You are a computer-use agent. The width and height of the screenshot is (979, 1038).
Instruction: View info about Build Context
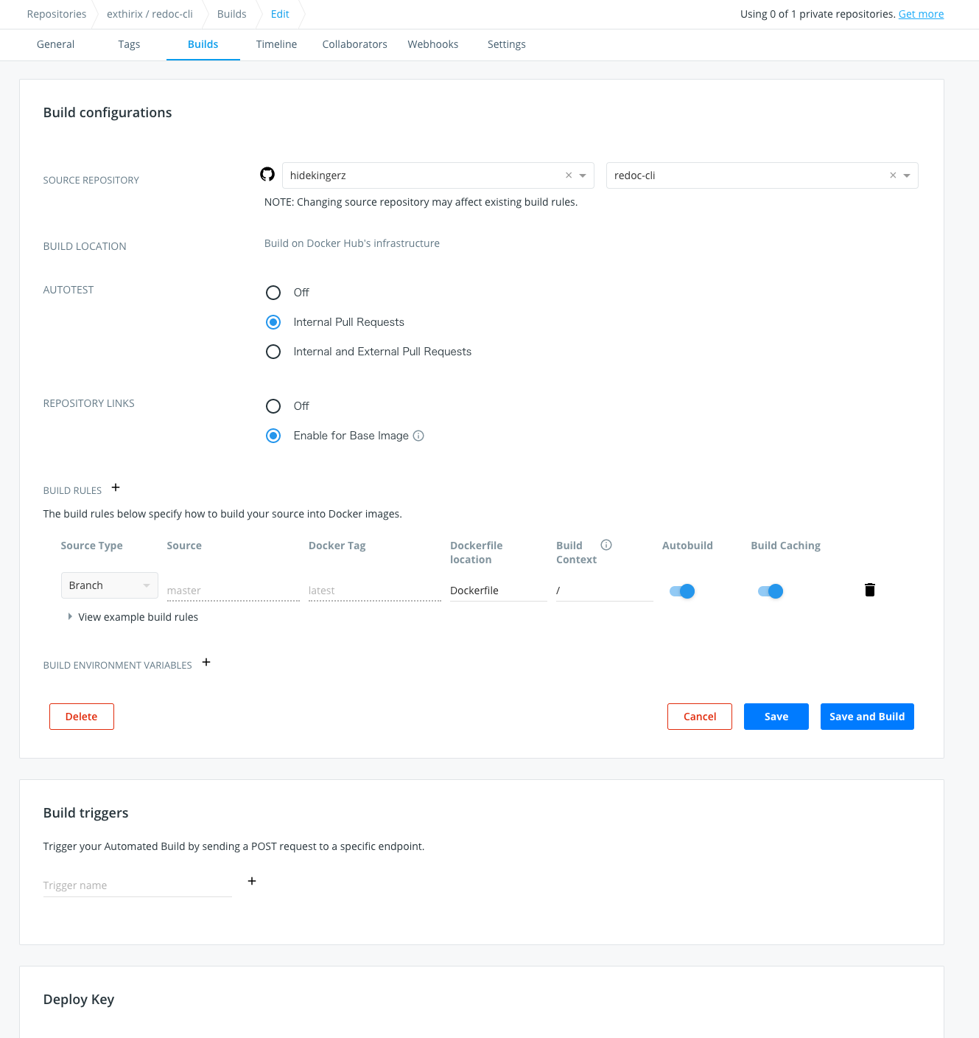tap(606, 544)
